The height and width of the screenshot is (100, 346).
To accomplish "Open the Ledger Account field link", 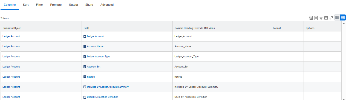I will (x=96, y=36).
